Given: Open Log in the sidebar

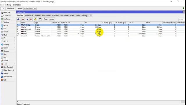Looking at the screenshot, I should (5, 57).
